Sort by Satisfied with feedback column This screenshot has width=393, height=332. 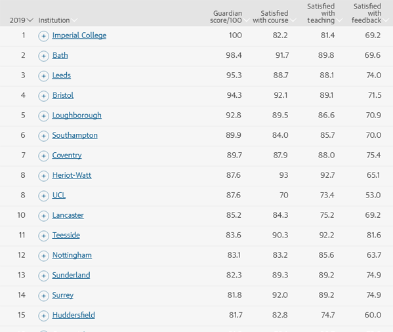(x=367, y=13)
